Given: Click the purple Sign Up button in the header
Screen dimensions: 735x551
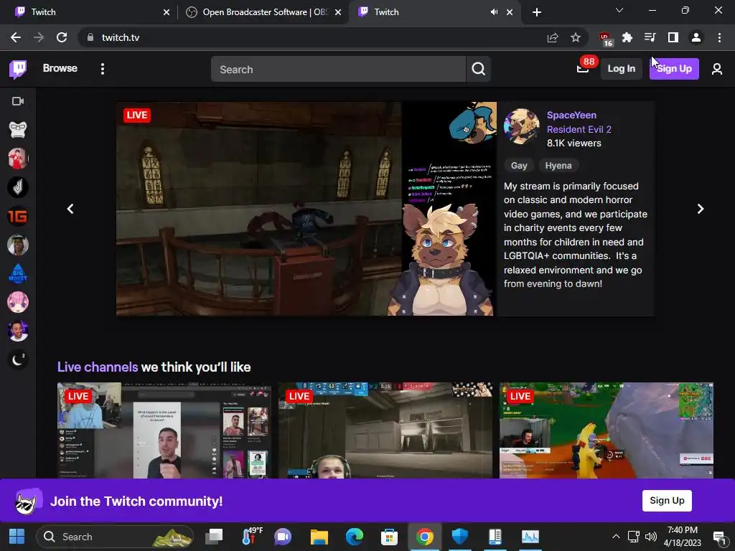Looking at the screenshot, I should tap(673, 69).
